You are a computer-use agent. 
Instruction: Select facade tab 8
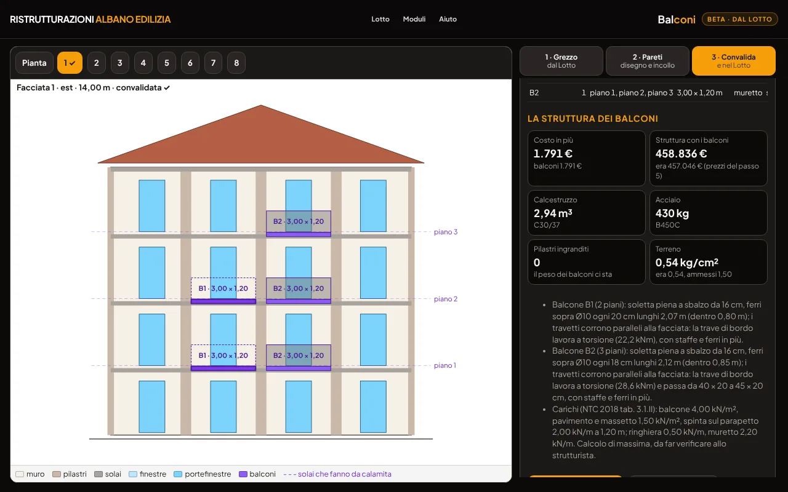pos(236,63)
